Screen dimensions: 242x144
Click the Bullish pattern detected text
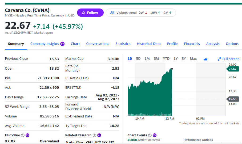click(144, 140)
